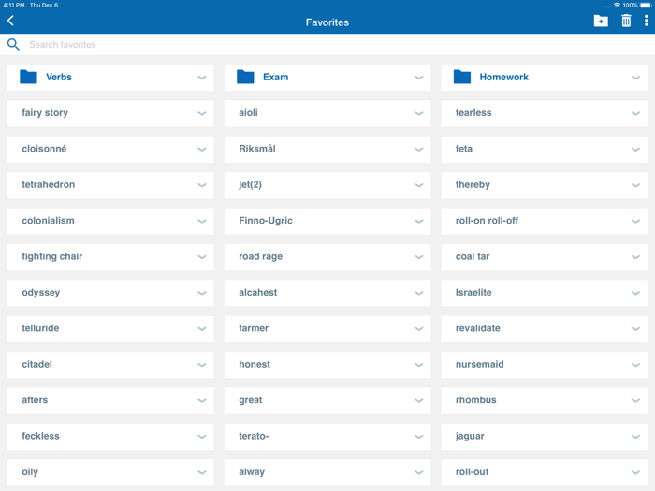Expand the chevron for Finno-Ugric

pyautogui.click(x=418, y=221)
